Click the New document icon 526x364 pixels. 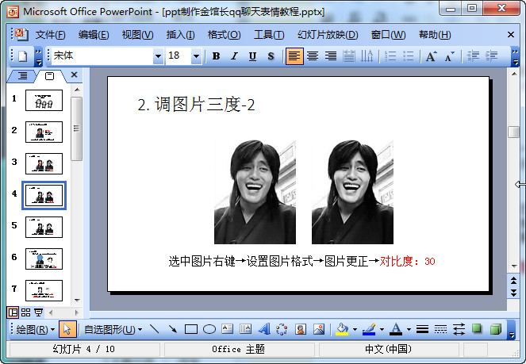(x=22, y=56)
